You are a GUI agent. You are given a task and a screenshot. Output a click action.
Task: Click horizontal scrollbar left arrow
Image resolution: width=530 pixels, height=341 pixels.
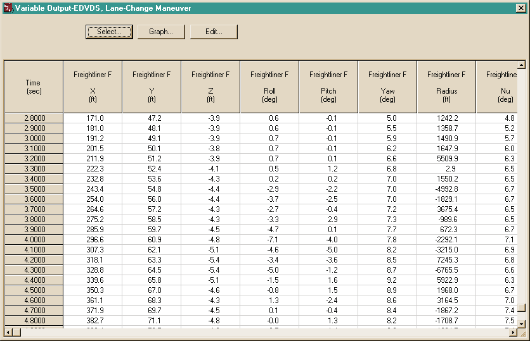8,332
